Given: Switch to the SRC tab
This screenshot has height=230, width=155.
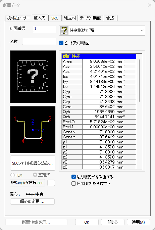Looking at the screenshot, I should click(55, 18).
